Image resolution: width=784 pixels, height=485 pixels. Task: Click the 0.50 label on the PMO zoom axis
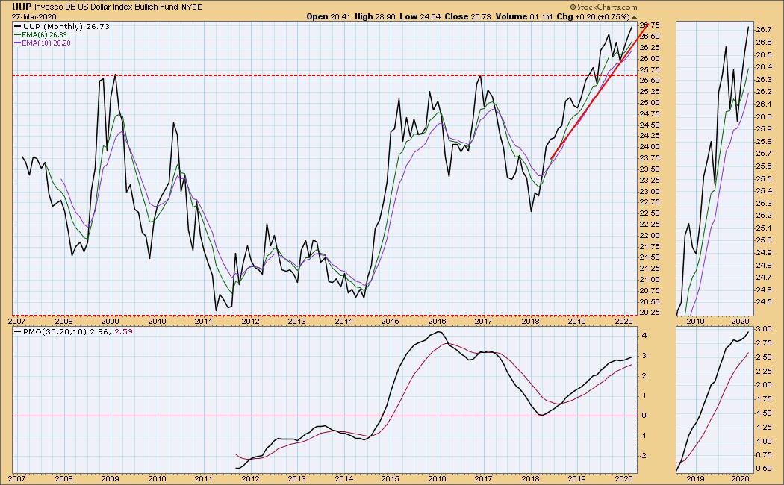[x=763, y=469]
